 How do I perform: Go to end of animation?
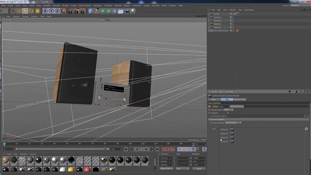157,149
